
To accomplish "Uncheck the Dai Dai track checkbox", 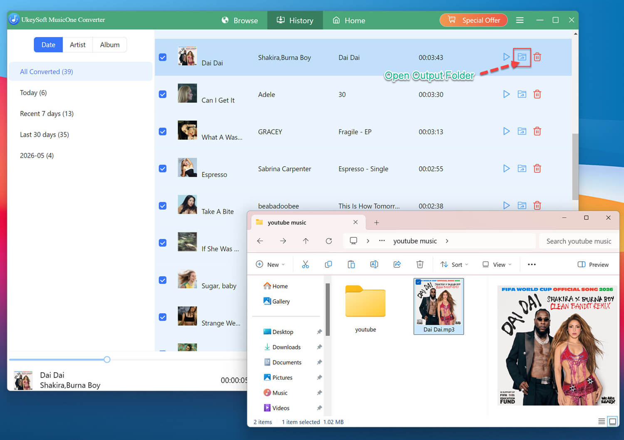I will coord(163,57).
